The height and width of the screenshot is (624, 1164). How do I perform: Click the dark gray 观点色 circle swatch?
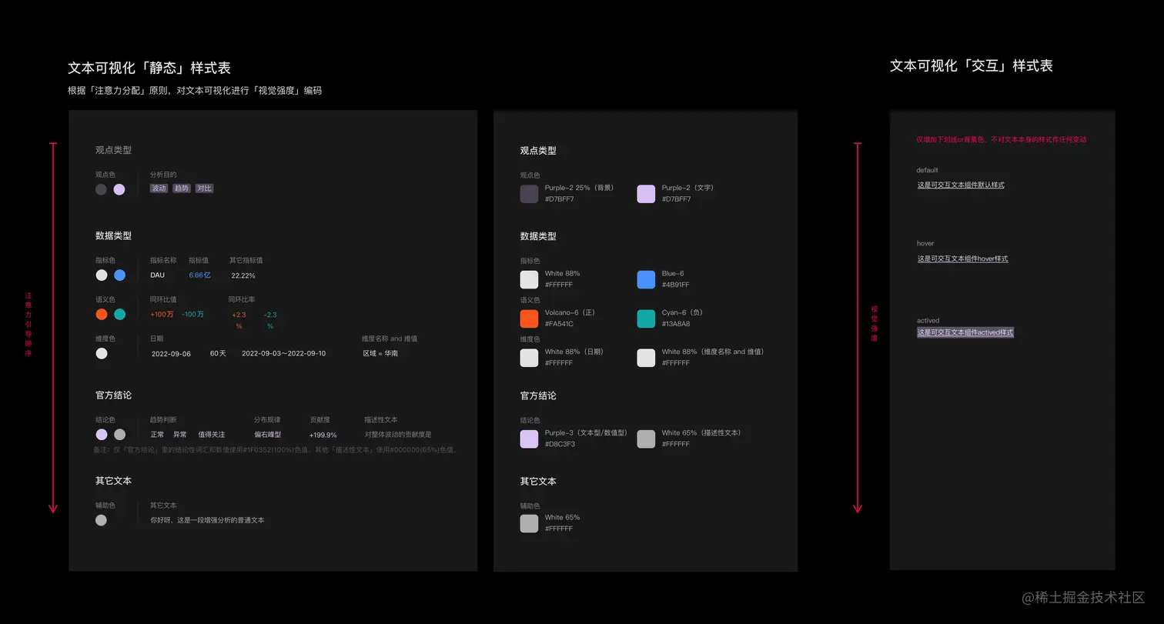(101, 189)
